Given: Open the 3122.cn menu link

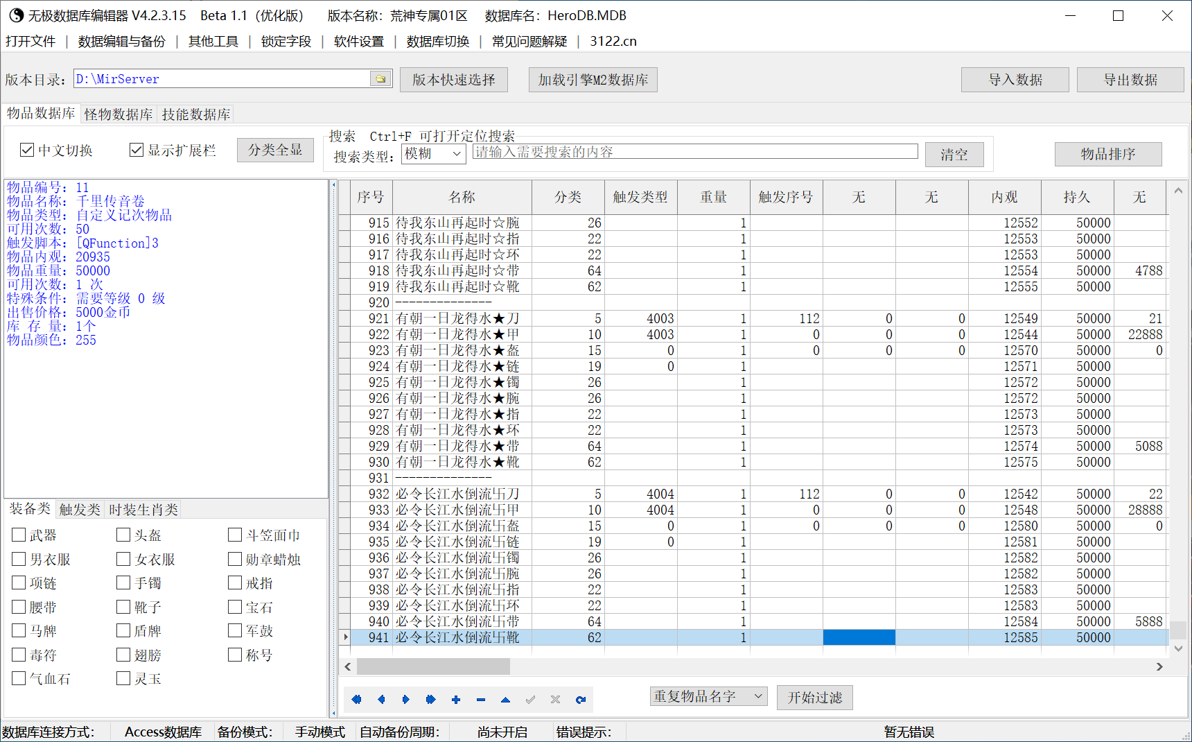Looking at the screenshot, I should [x=613, y=42].
